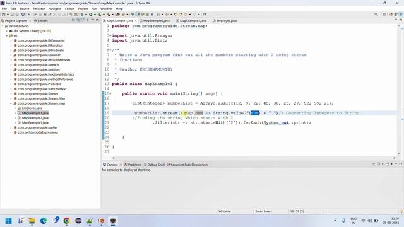The width and height of the screenshot is (404, 227).
Task: Minimize the Console panel
Action: coord(396,163)
